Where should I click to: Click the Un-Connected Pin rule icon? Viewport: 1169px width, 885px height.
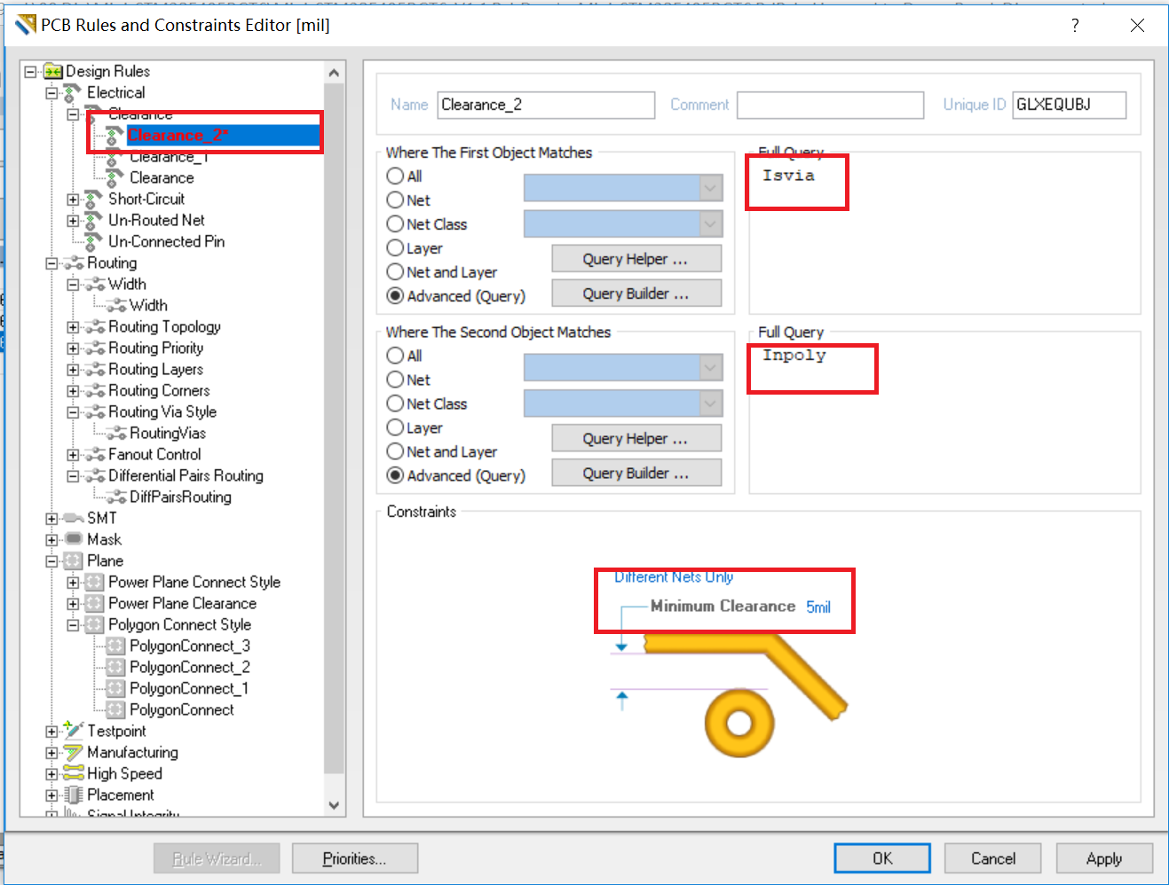[94, 241]
